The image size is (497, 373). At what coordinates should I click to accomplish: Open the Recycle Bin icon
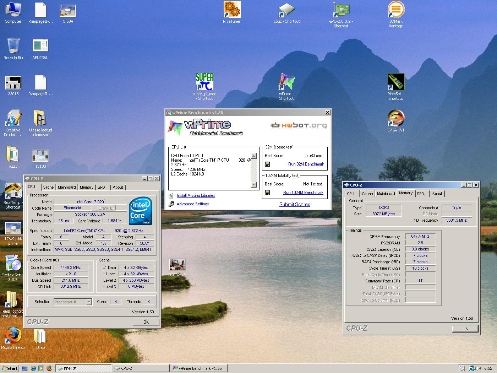coord(13,49)
